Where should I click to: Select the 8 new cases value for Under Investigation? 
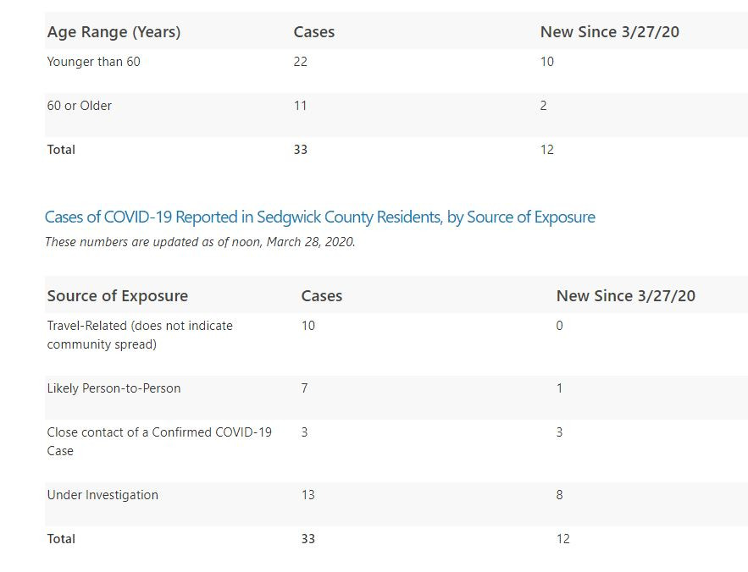[x=560, y=495]
